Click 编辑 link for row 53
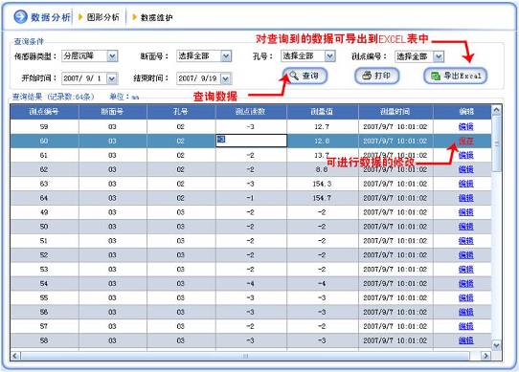 tap(465, 269)
